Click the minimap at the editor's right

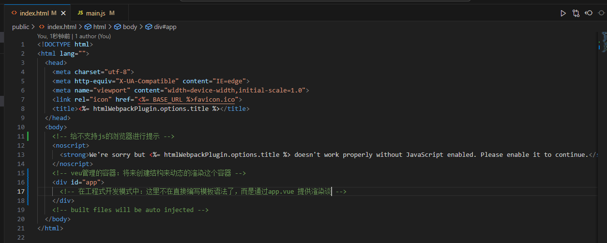604,41
